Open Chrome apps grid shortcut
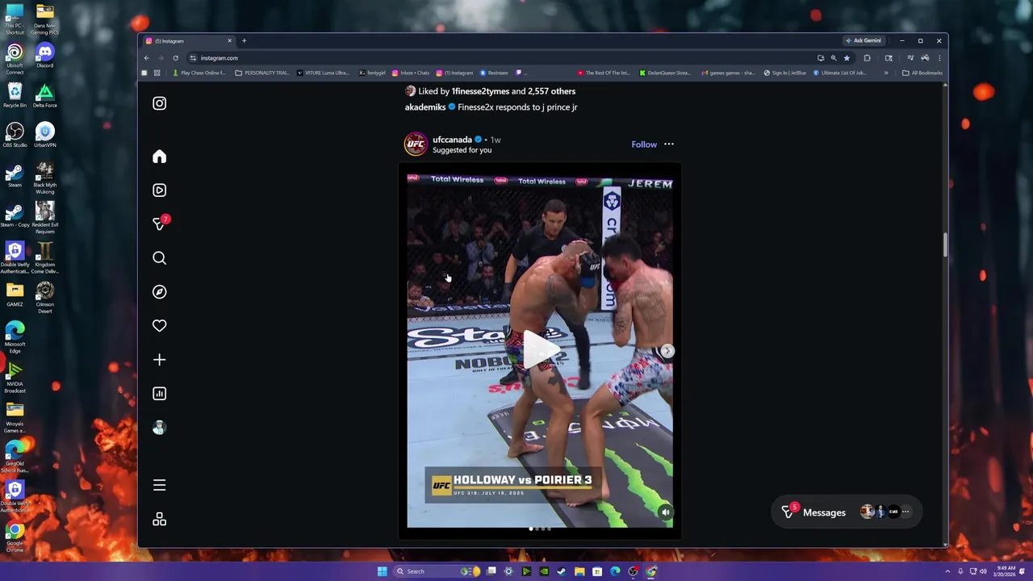 coord(157,73)
